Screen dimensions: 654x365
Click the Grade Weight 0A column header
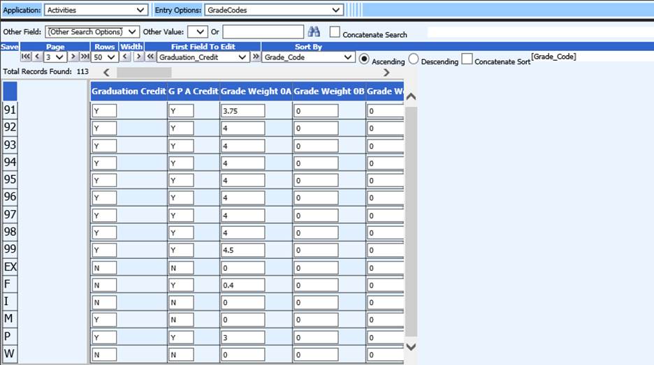[256, 91]
